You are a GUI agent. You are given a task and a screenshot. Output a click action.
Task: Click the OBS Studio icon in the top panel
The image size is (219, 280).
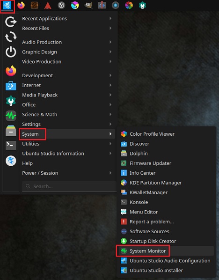coord(61,5)
